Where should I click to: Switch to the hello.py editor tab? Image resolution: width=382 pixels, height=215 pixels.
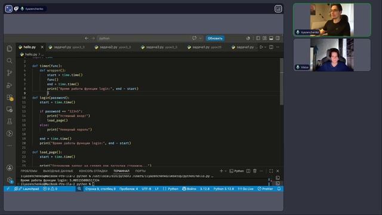(29, 47)
